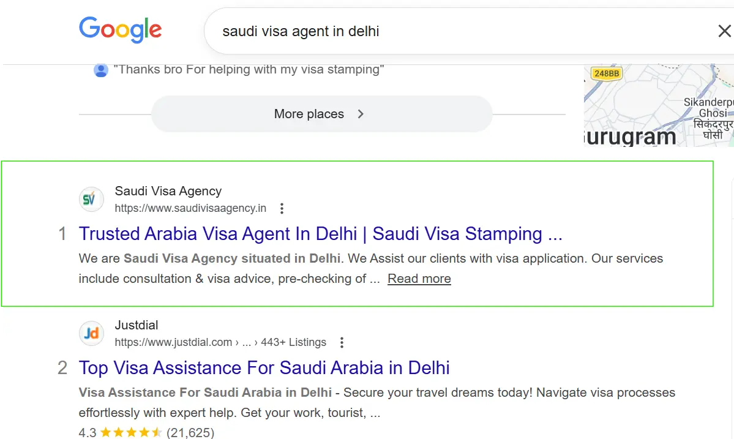Click the Saudi Visa Agency favicon

click(91, 200)
